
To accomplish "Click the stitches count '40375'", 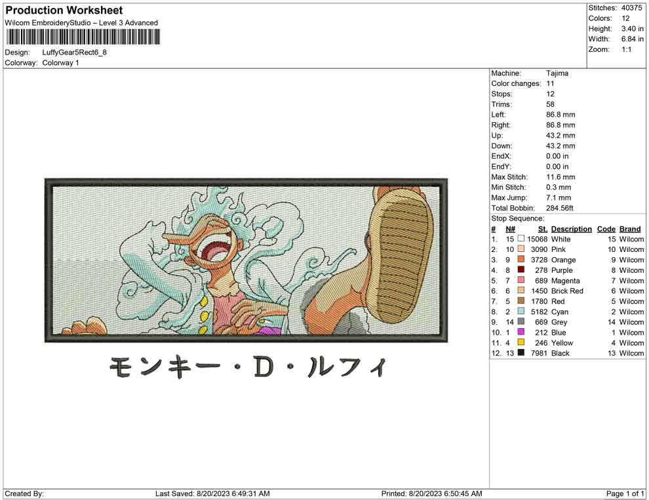I will click(631, 8).
